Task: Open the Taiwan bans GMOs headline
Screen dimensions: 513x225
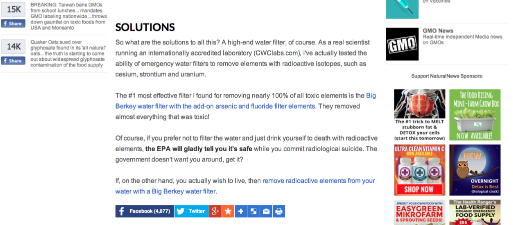Action: point(68,16)
